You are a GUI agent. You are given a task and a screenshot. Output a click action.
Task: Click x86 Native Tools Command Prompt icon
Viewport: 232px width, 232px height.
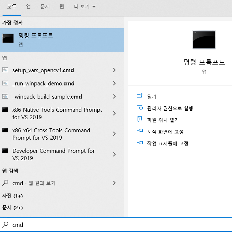pyautogui.click(x=5, y=110)
